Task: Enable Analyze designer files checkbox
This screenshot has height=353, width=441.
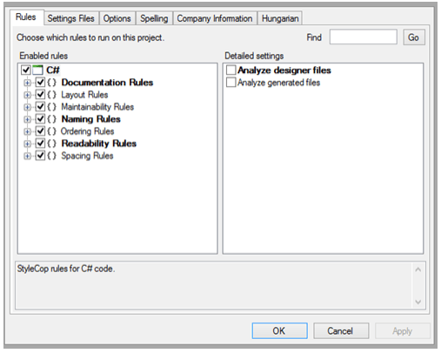Action: coord(231,70)
